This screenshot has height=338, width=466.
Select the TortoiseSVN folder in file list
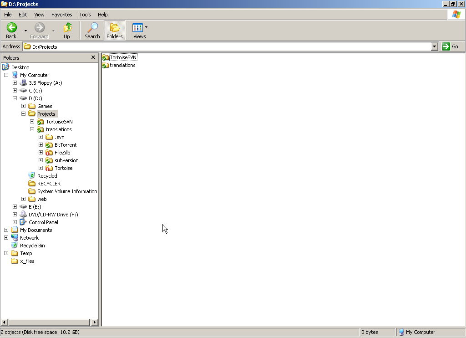tap(120, 57)
